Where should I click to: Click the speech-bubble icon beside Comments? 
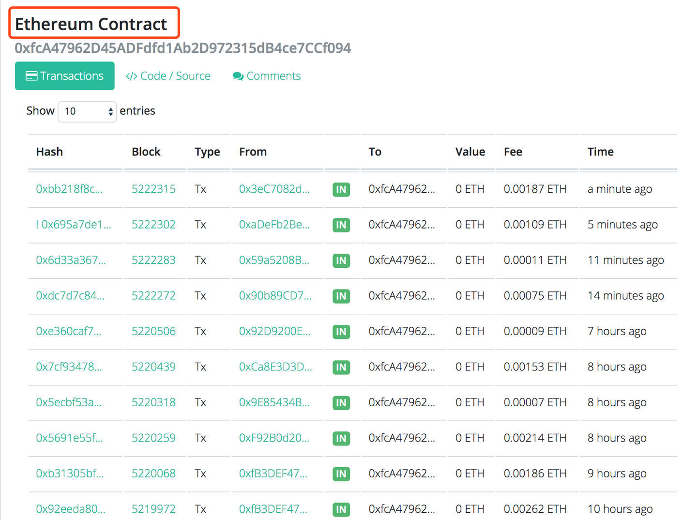(x=238, y=76)
